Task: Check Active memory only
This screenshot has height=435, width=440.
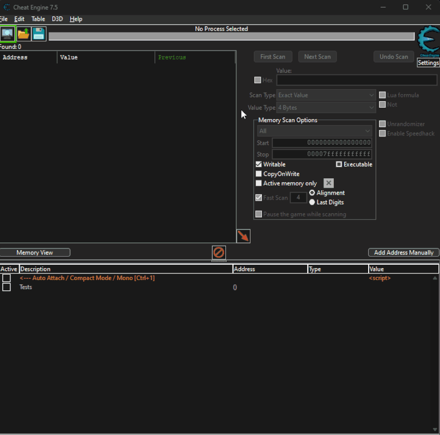Action: tap(259, 183)
